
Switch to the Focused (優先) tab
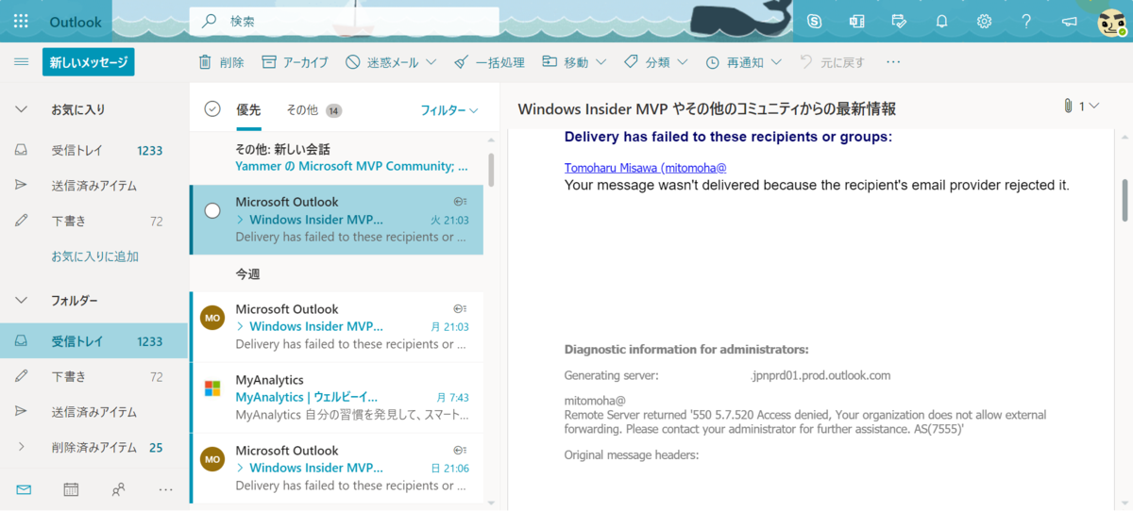coord(248,110)
